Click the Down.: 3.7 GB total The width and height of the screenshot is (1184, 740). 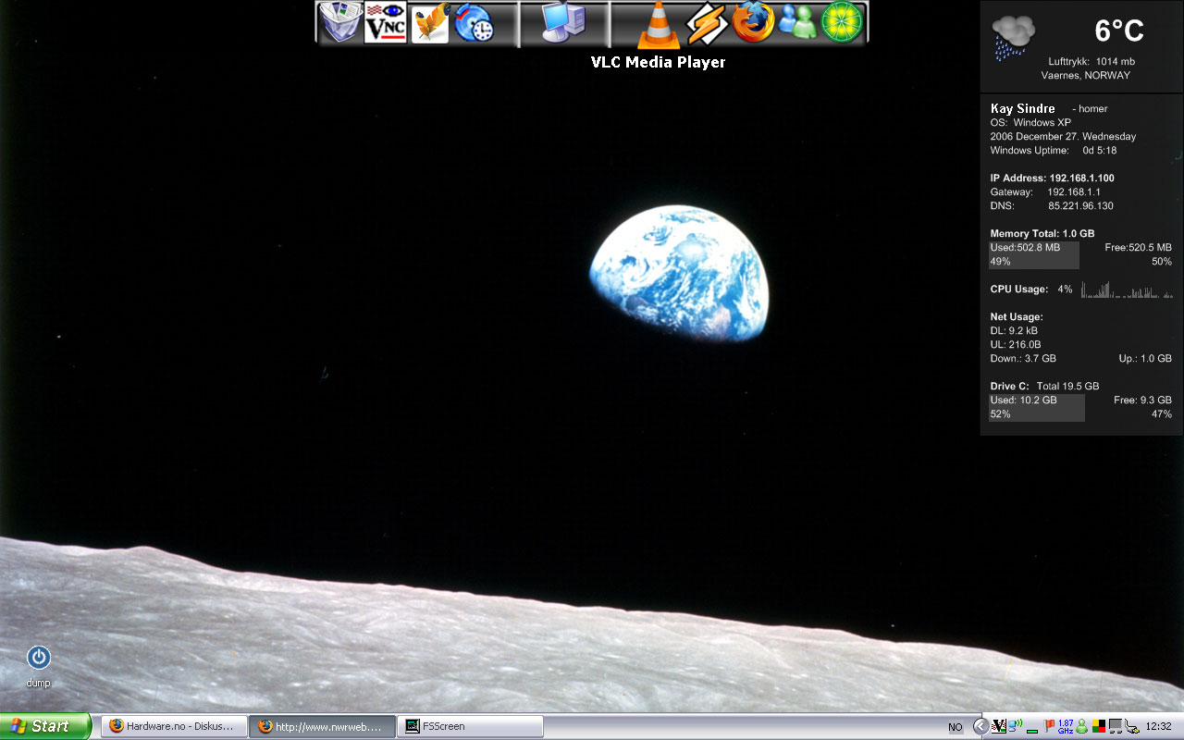[x=1023, y=358]
